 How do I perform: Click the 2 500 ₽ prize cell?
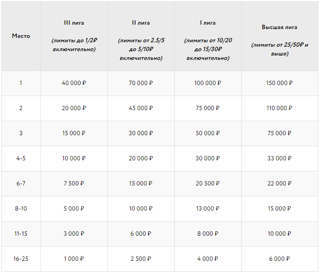point(140,259)
